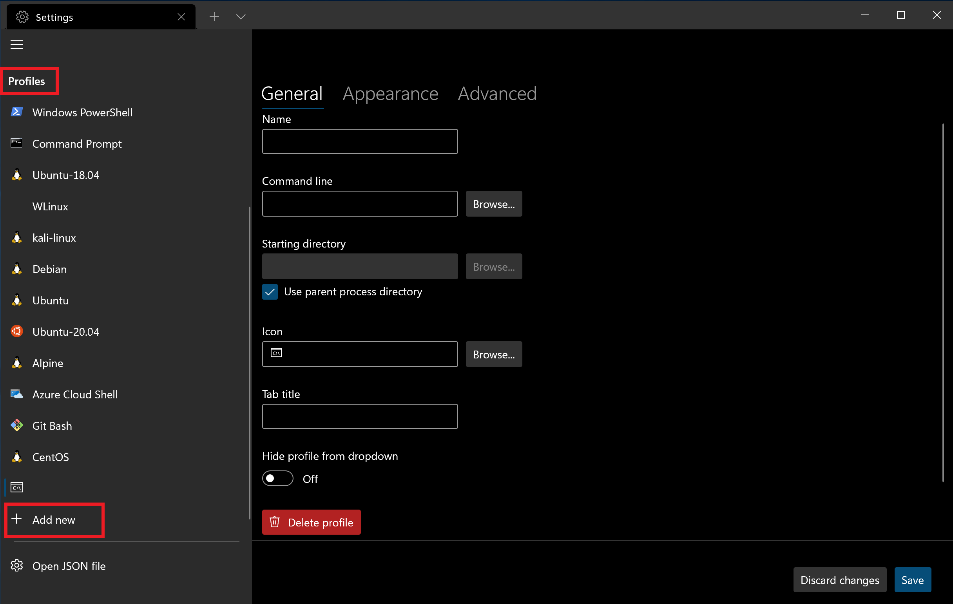Open JSON file settings
Viewport: 953px width, 604px height.
(68, 566)
